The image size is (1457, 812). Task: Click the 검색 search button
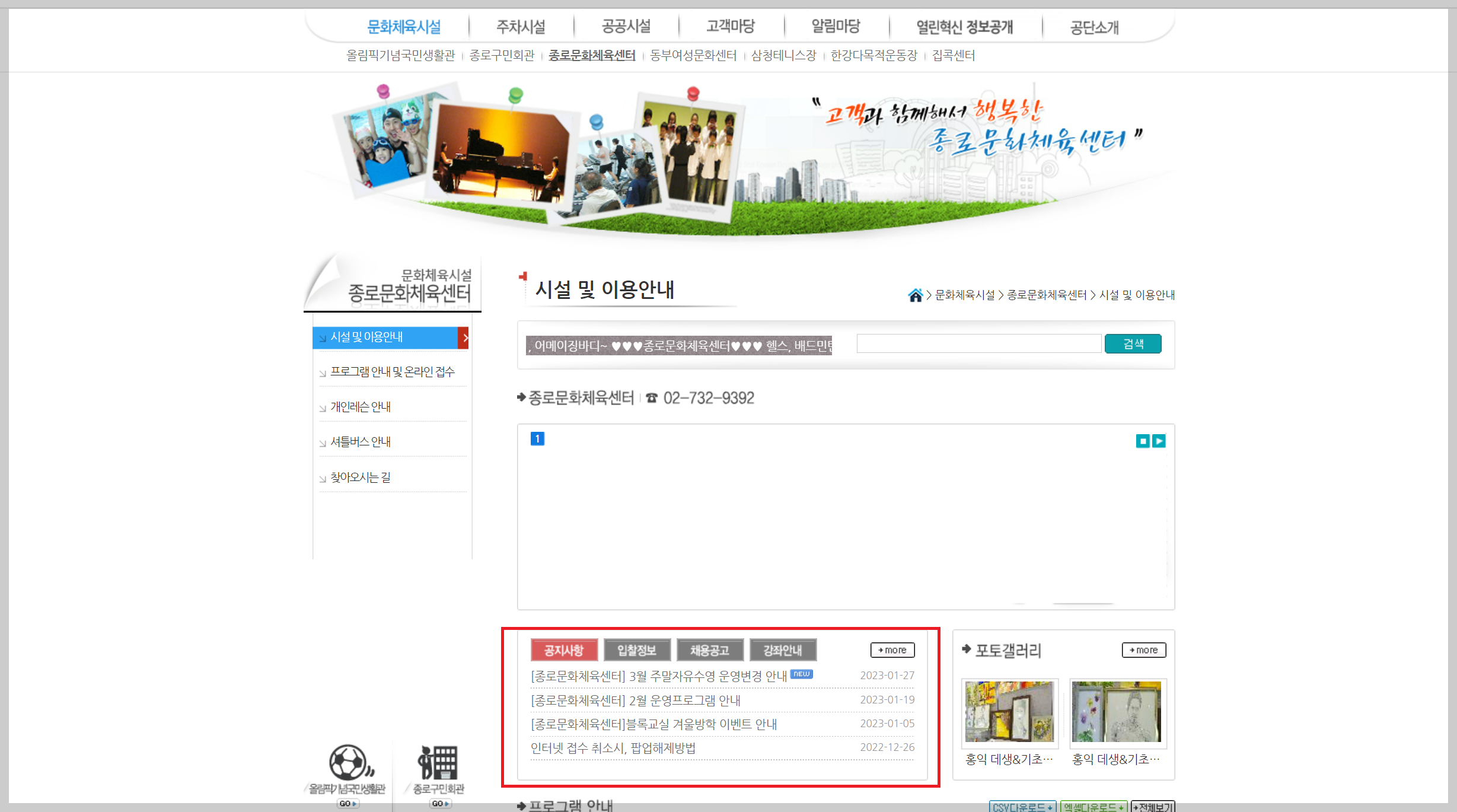(1133, 344)
